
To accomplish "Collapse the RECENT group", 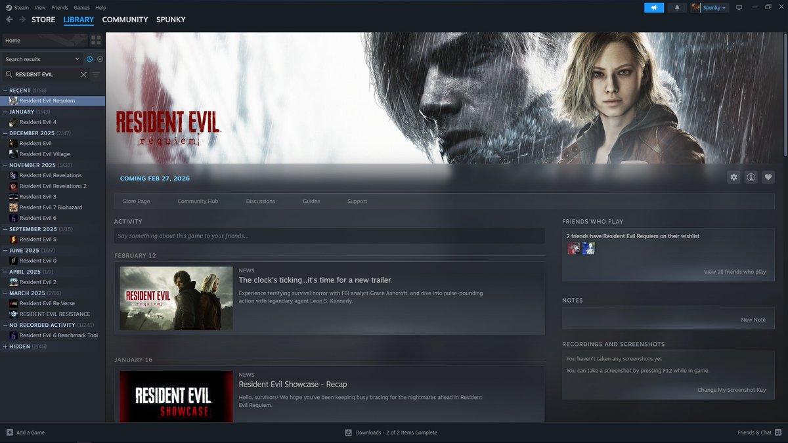I will (6, 91).
